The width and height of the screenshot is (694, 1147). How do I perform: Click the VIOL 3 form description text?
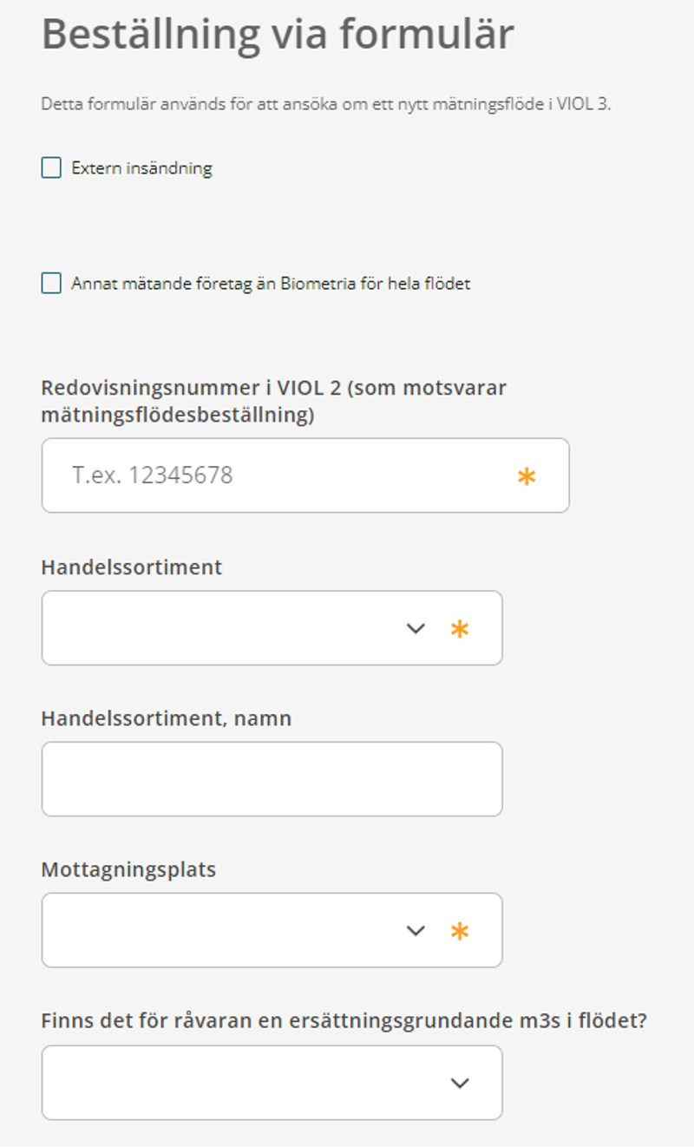click(x=326, y=105)
